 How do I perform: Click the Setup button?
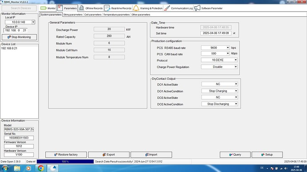(x=267, y=155)
